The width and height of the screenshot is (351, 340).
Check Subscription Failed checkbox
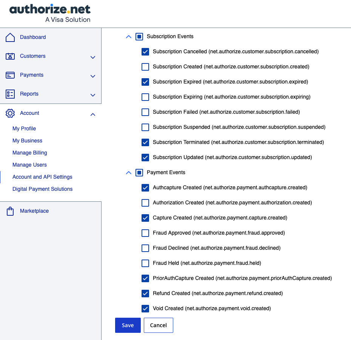click(x=145, y=112)
